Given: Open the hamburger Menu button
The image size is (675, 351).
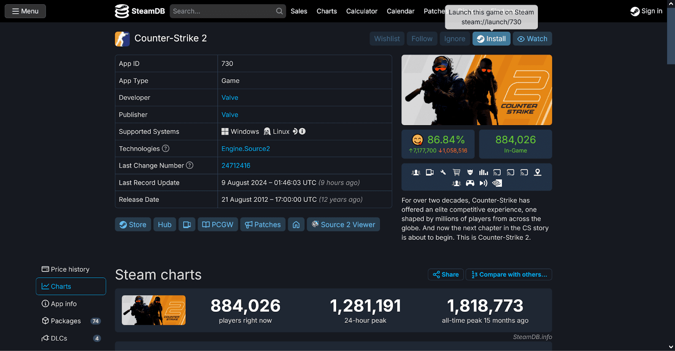Looking at the screenshot, I should pos(25,11).
